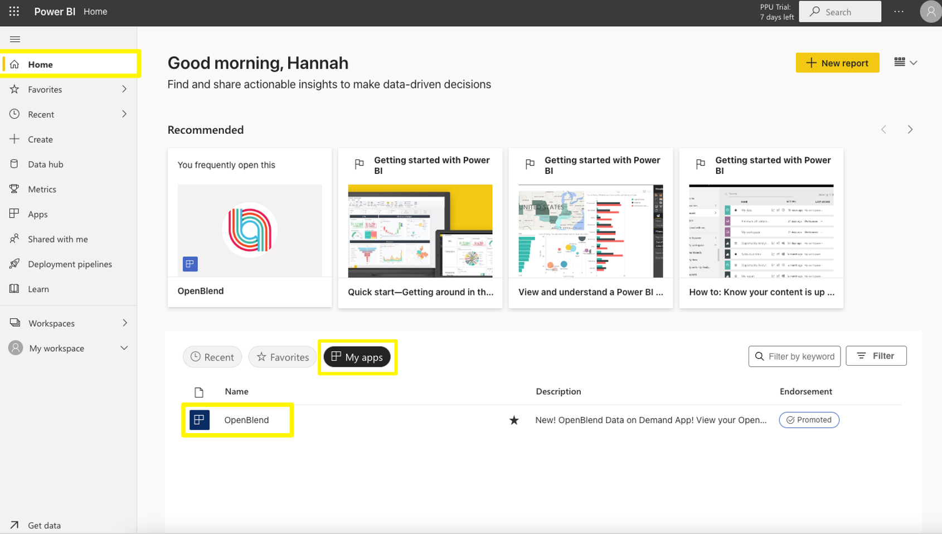Image resolution: width=942 pixels, height=534 pixels.
Task: Click the Description column header
Action: tap(559, 391)
